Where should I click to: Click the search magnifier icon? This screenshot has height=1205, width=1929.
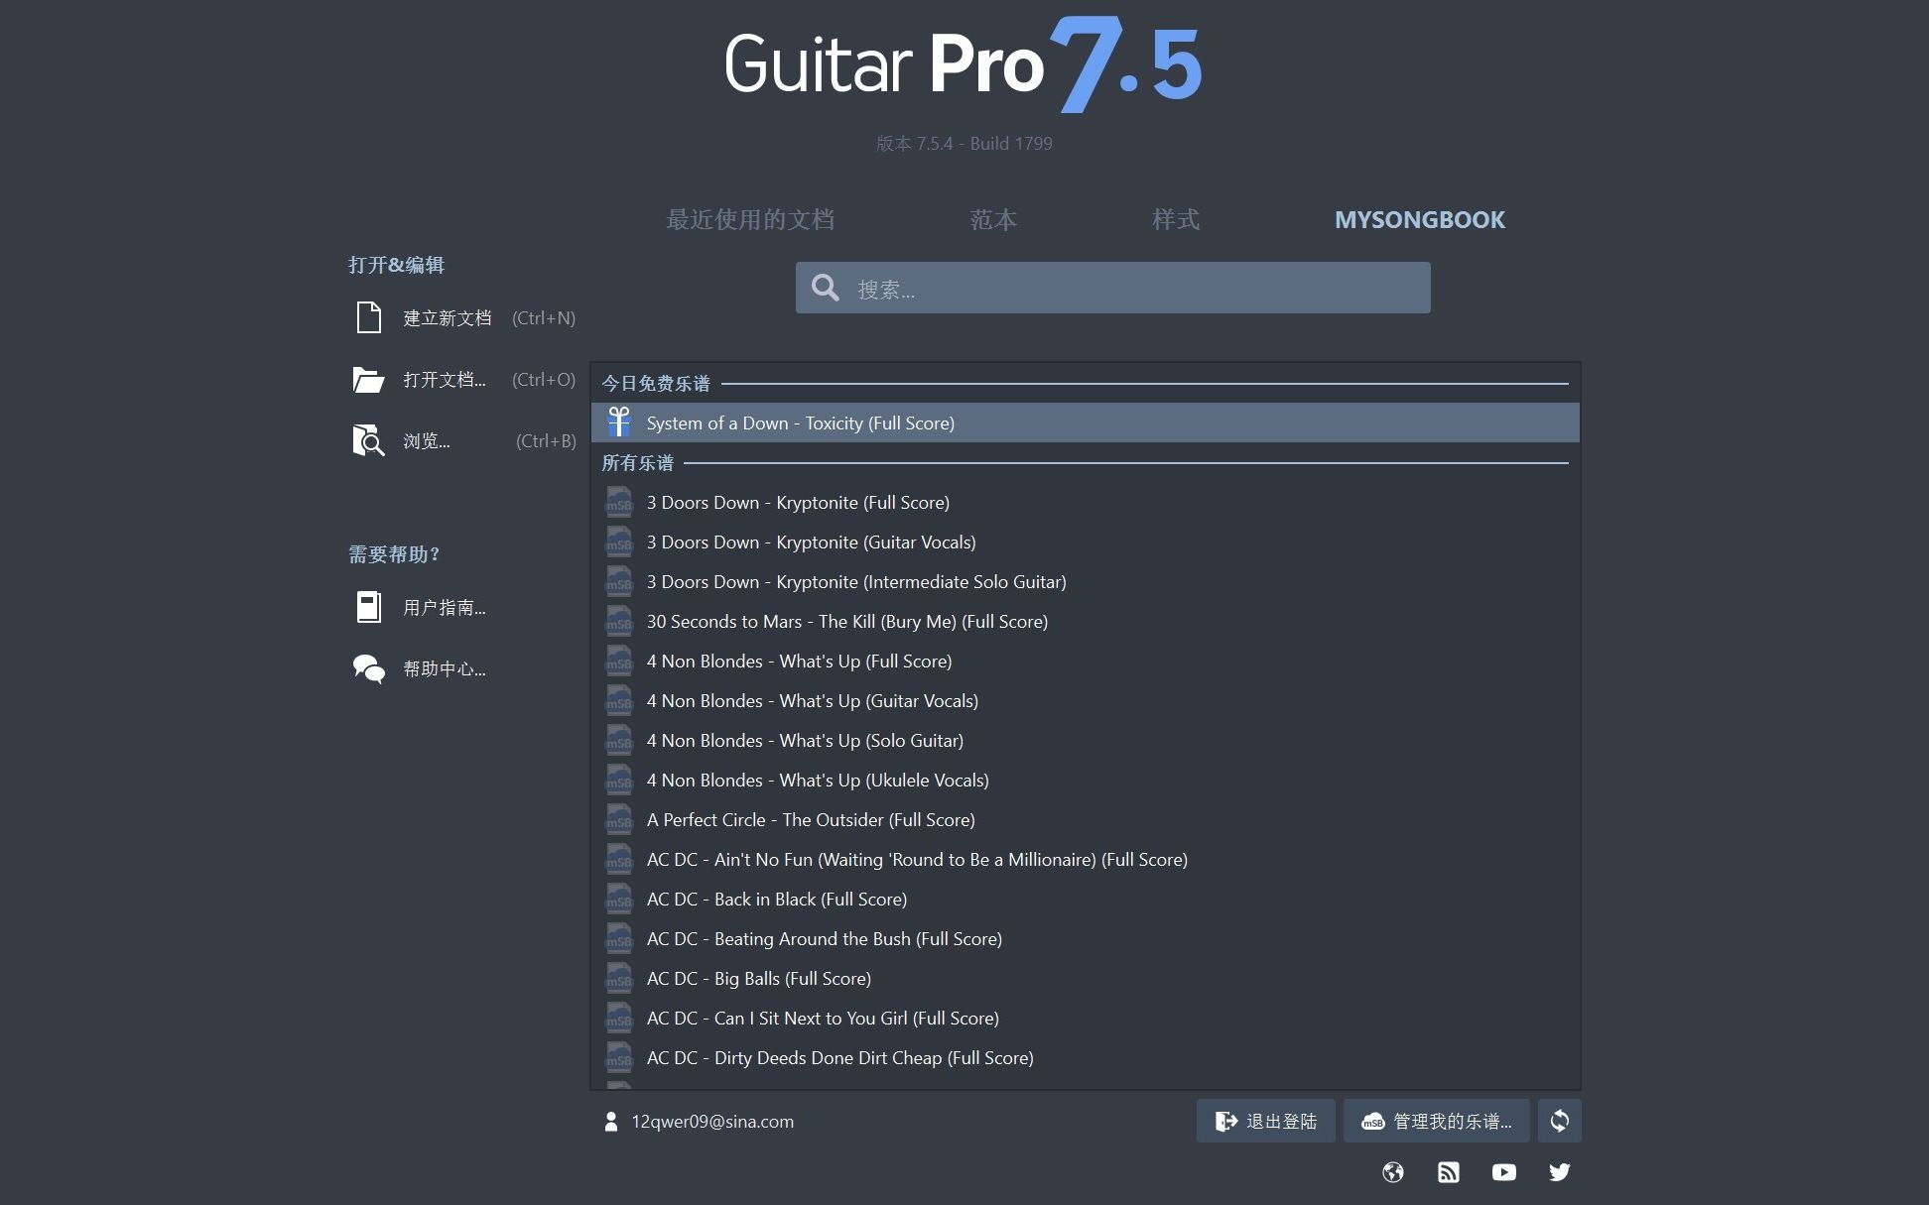click(826, 288)
